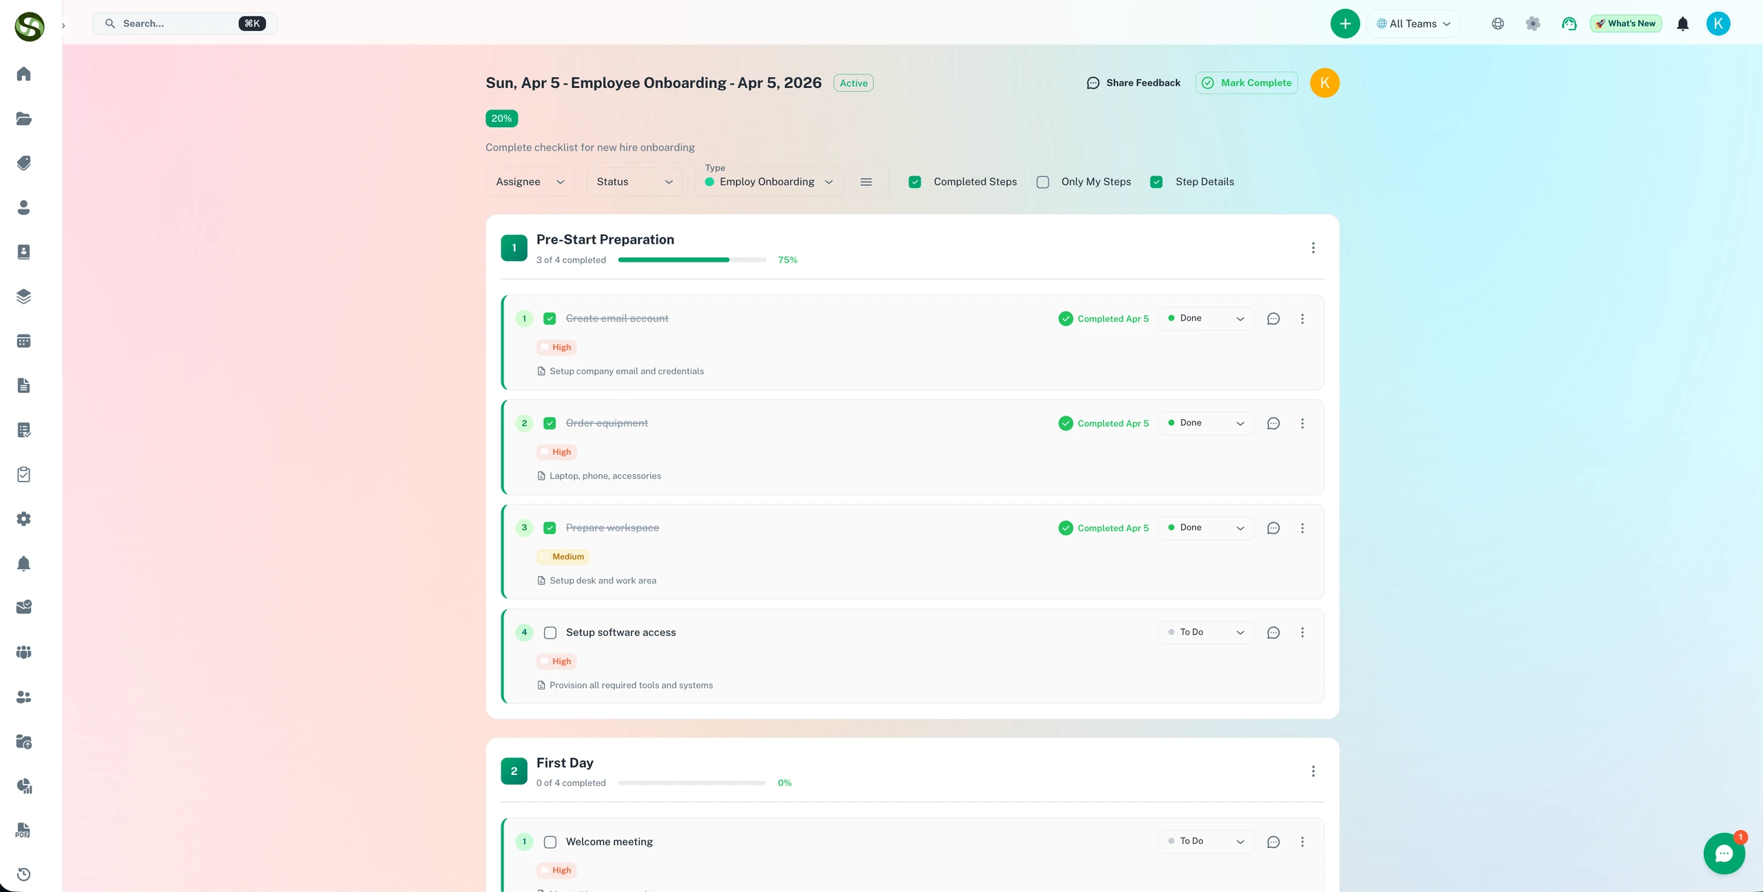1763x892 pixels.
Task: Open the Home sidebar icon
Action: click(x=23, y=74)
